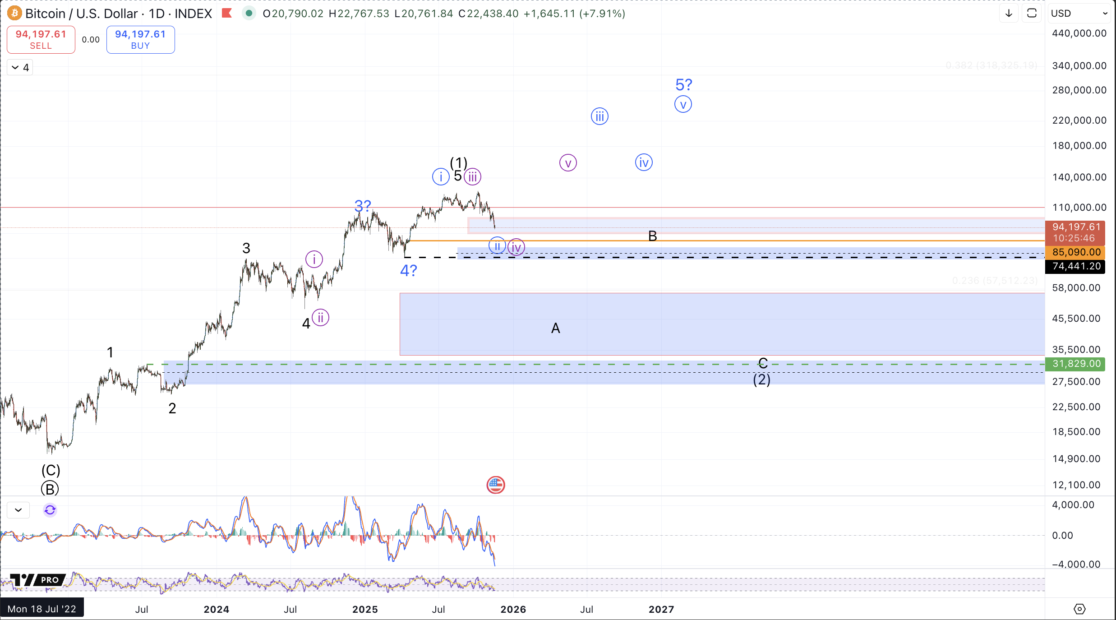1116x620 pixels.
Task: Click the download arrow icon top right
Action: [1009, 14]
